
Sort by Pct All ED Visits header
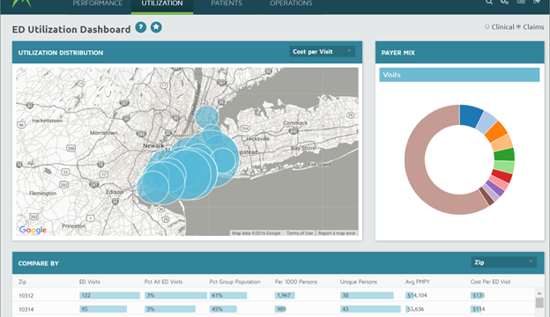163,282
